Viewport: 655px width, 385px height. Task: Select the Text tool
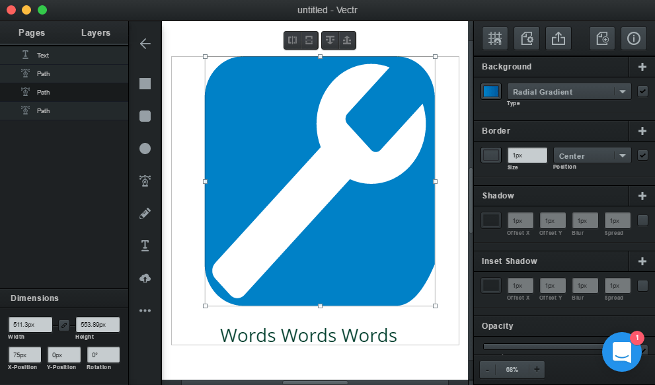click(145, 245)
